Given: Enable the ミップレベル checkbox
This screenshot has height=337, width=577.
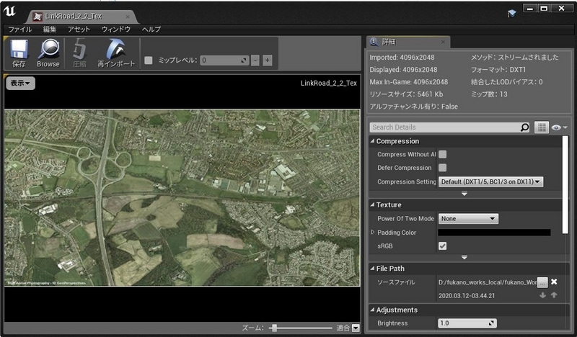Looking at the screenshot, I should [149, 60].
